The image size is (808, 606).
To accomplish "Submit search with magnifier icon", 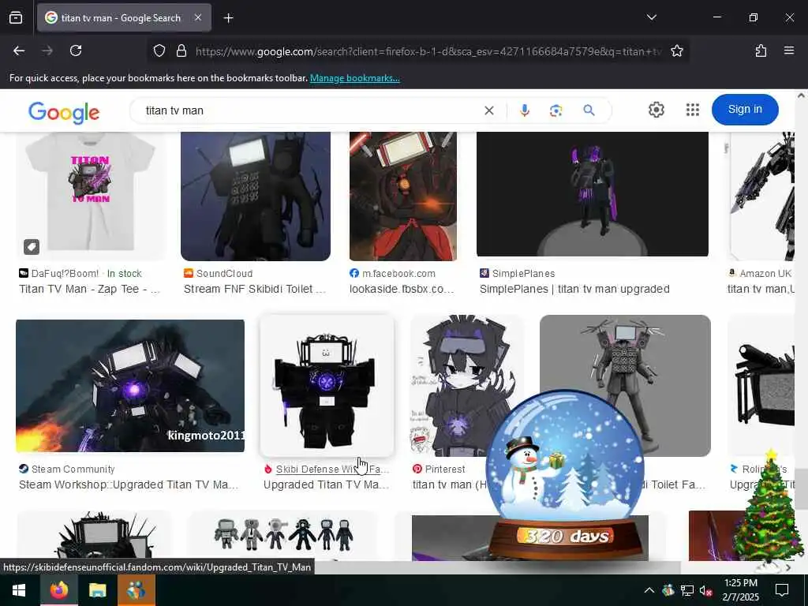I will [589, 110].
